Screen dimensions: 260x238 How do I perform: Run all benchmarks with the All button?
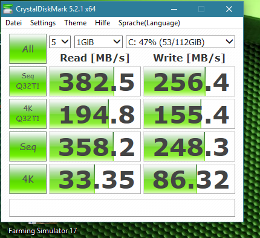28,49
